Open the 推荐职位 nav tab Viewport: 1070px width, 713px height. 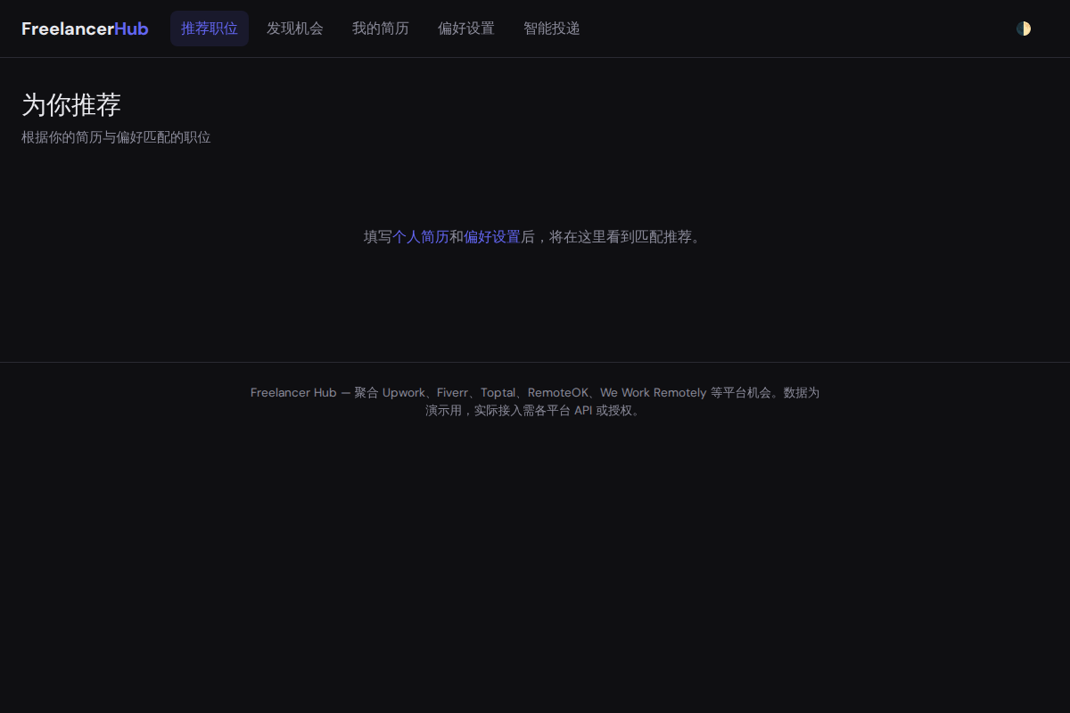pos(210,29)
